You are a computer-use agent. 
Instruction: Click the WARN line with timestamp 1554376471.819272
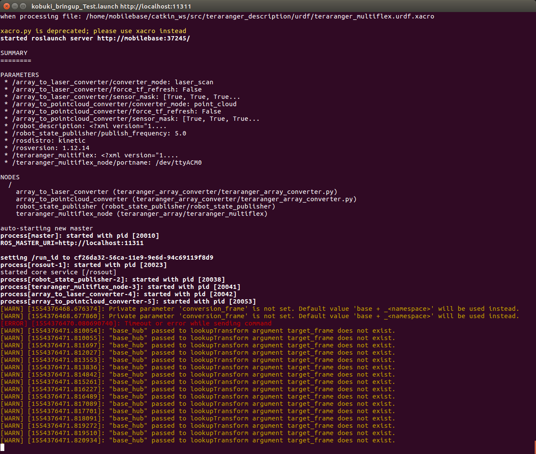pyautogui.click(x=198, y=426)
